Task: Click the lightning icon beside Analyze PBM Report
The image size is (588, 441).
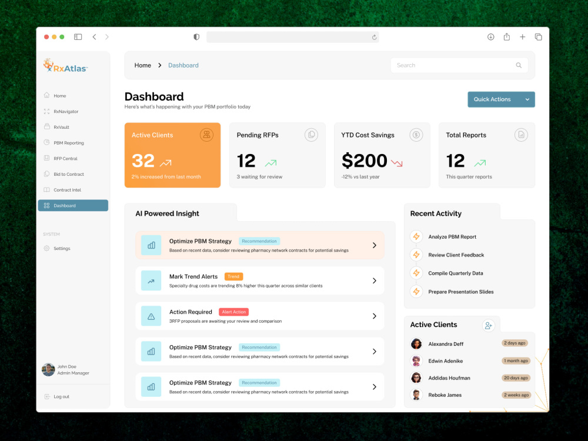Action: [416, 236]
